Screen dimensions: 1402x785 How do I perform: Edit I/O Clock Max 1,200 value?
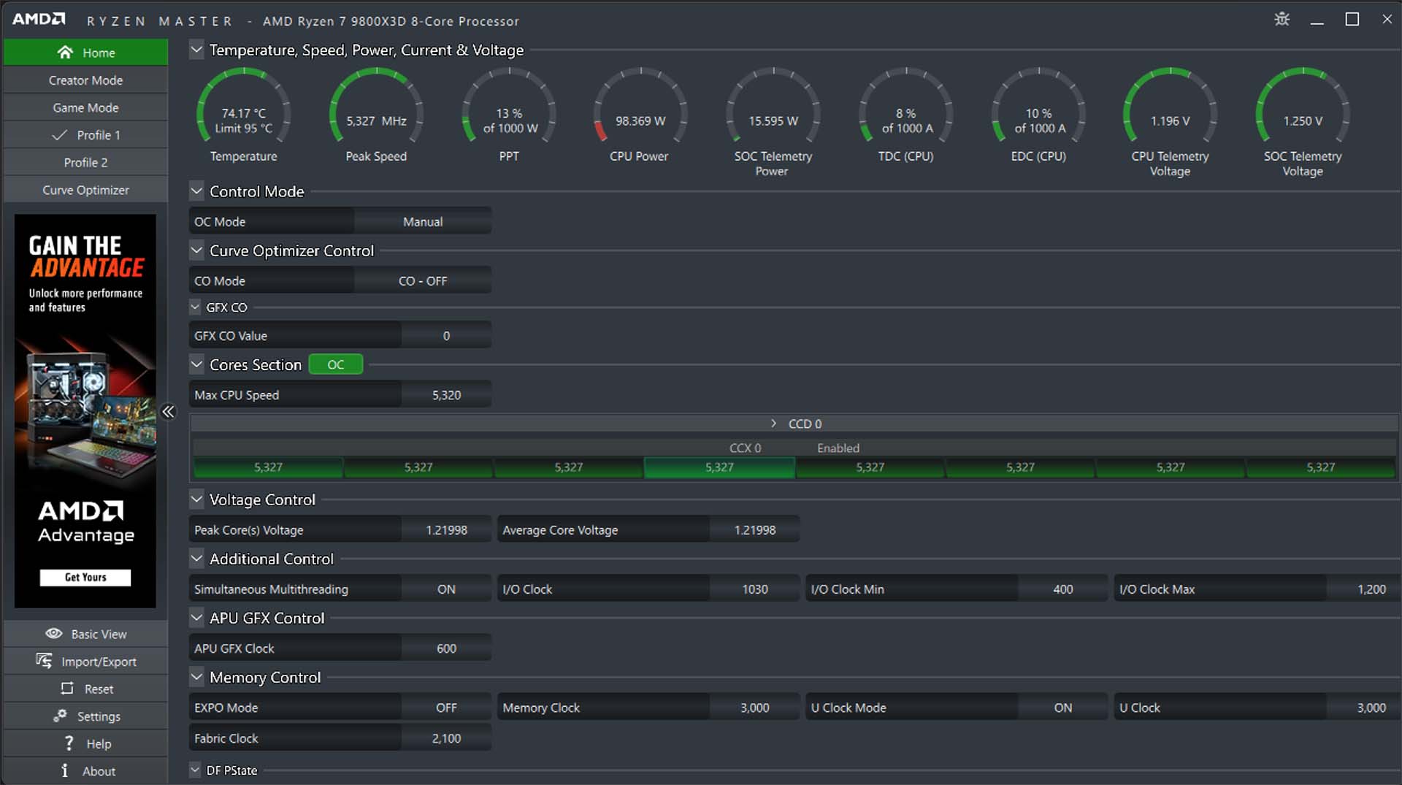pyautogui.click(x=1364, y=589)
